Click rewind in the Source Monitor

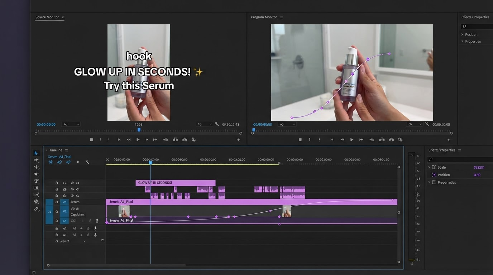(x=129, y=140)
